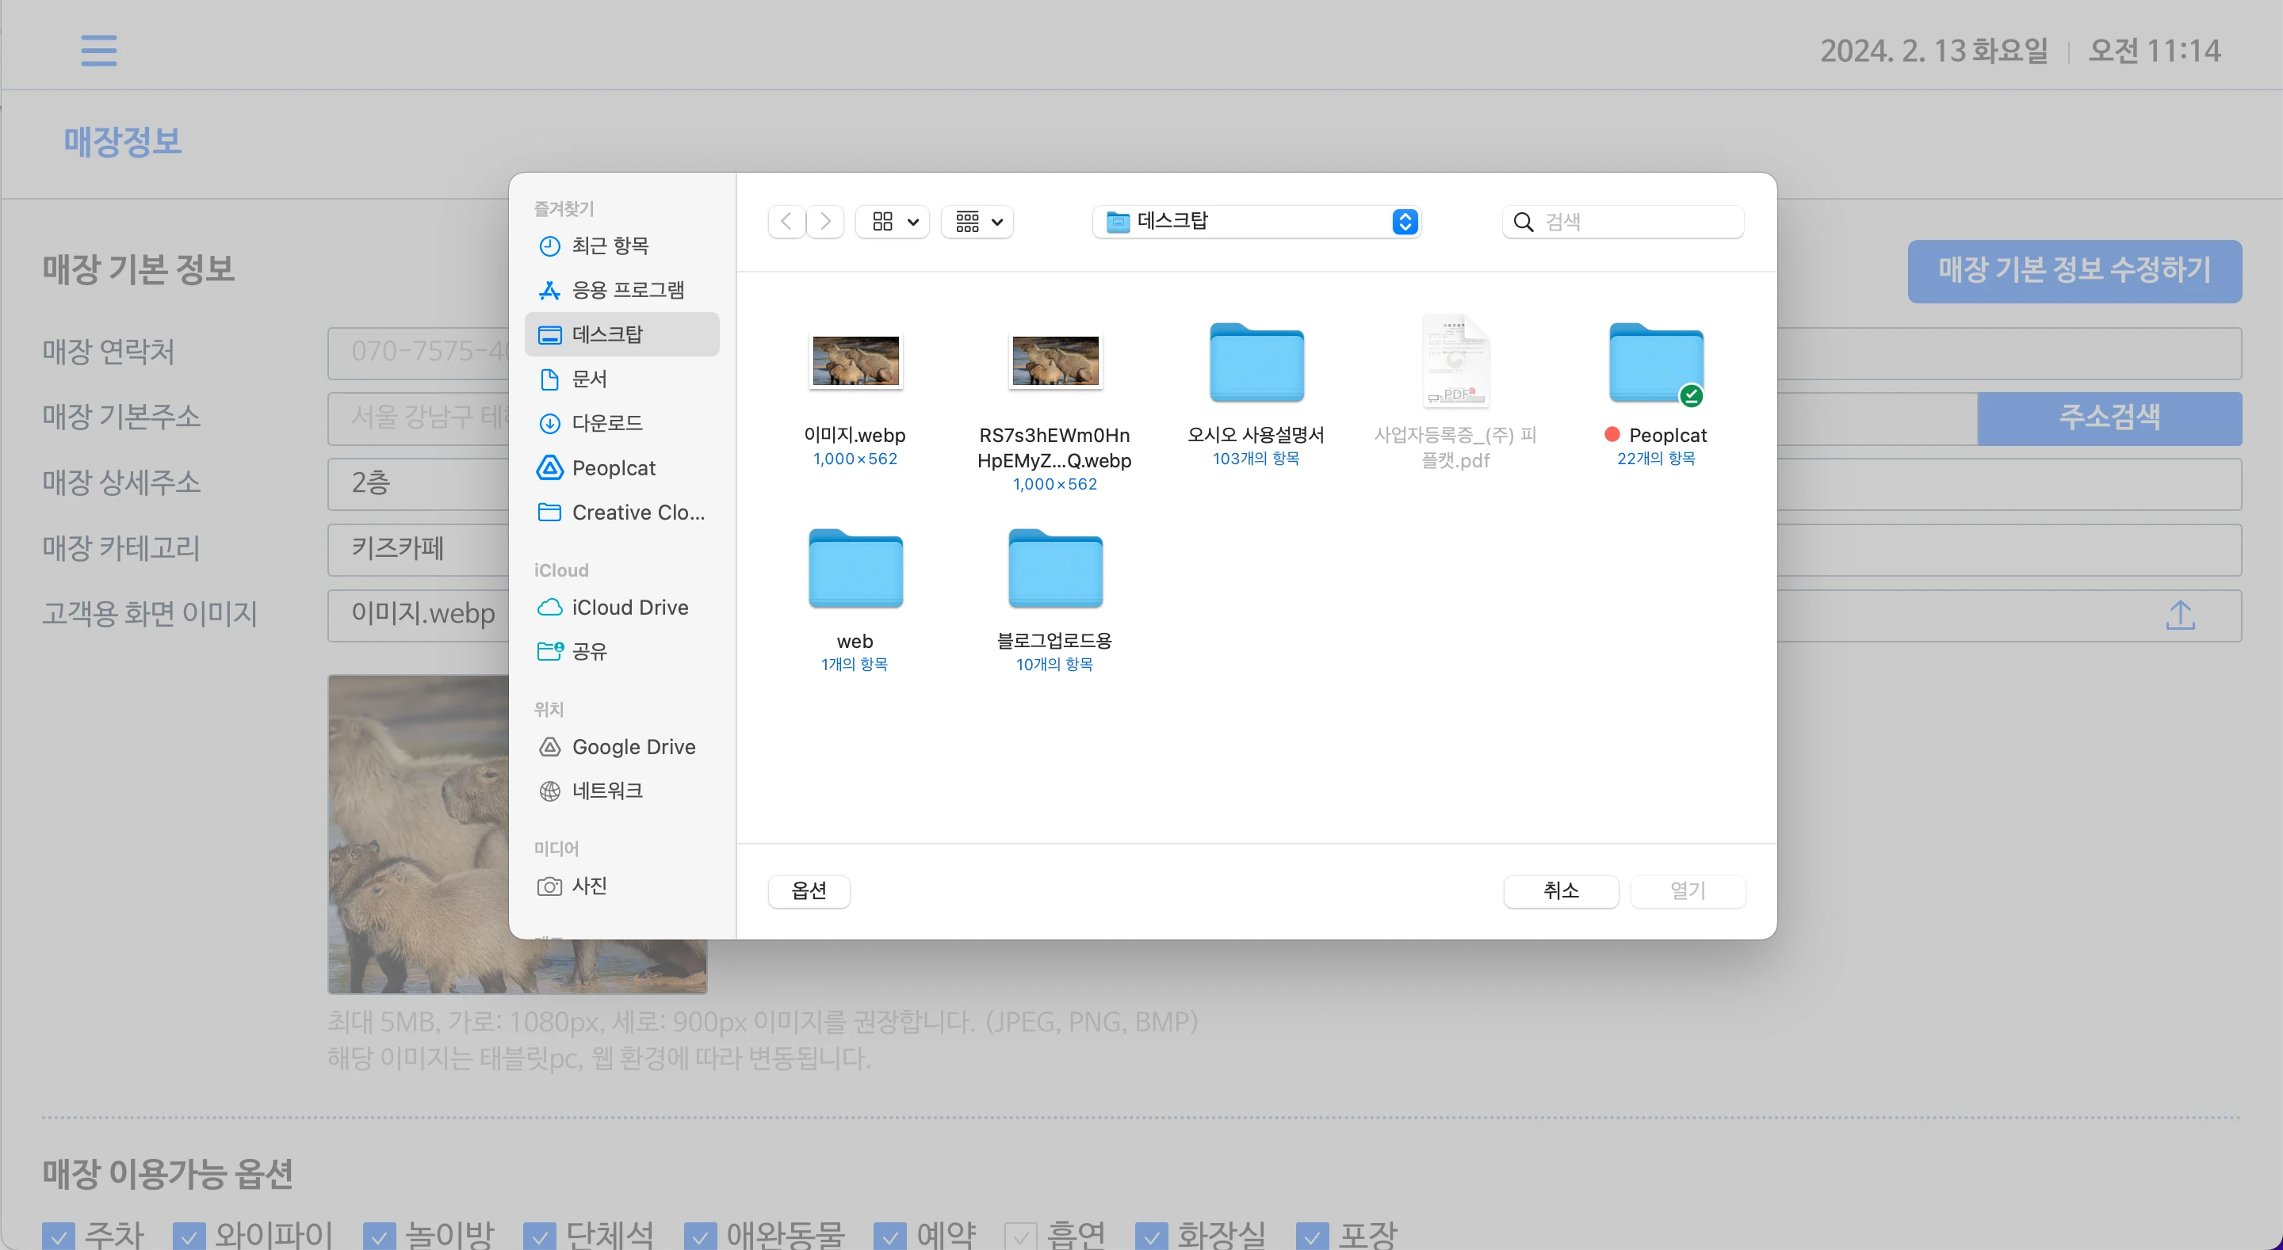The width and height of the screenshot is (2283, 1250).
Task: Go back with the left chevron
Action: coord(786,222)
